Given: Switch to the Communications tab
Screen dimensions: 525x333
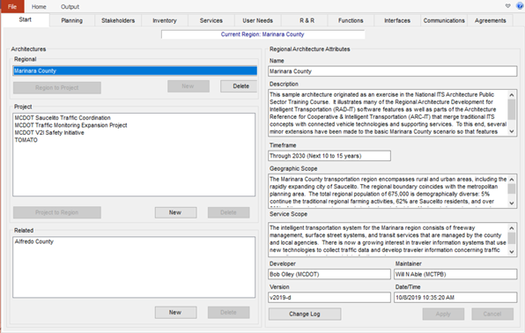Looking at the screenshot, I should click(x=444, y=20).
